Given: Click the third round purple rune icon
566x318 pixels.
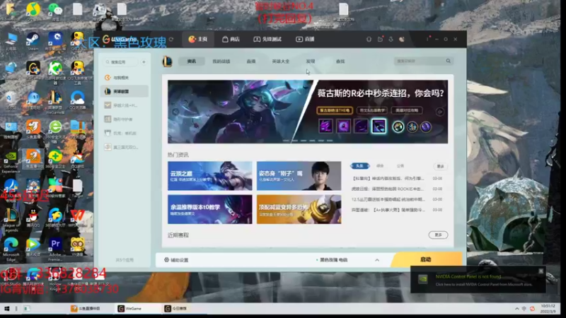Looking at the screenshot, I should pos(426,126).
